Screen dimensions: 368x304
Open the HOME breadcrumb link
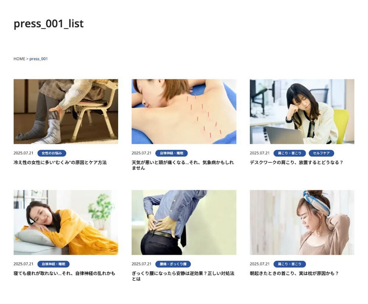tap(19, 59)
